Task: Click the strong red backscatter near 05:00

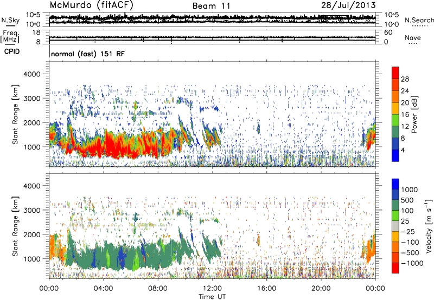Action: click(x=115, y=146)
